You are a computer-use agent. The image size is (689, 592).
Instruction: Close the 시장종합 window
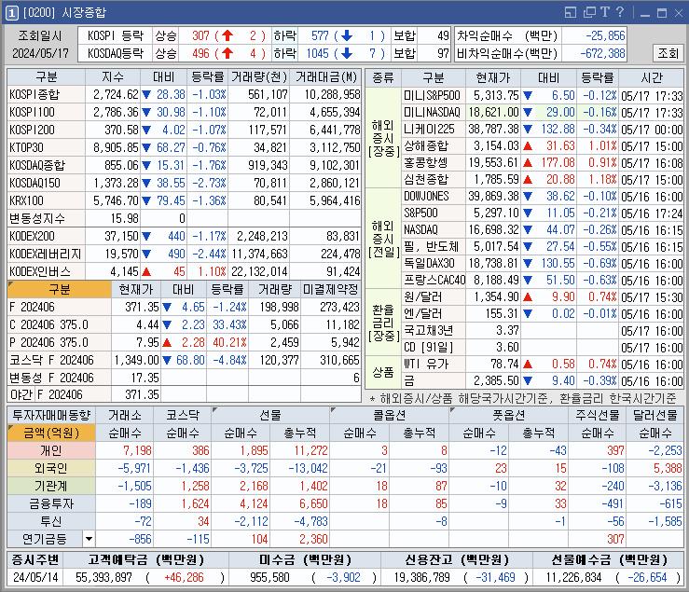pos(679,13)
